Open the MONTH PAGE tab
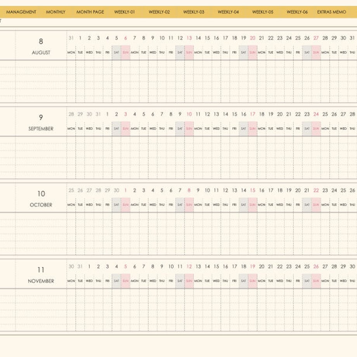The width and height of the screenshot is (357, 357). [x=90, y=12]
